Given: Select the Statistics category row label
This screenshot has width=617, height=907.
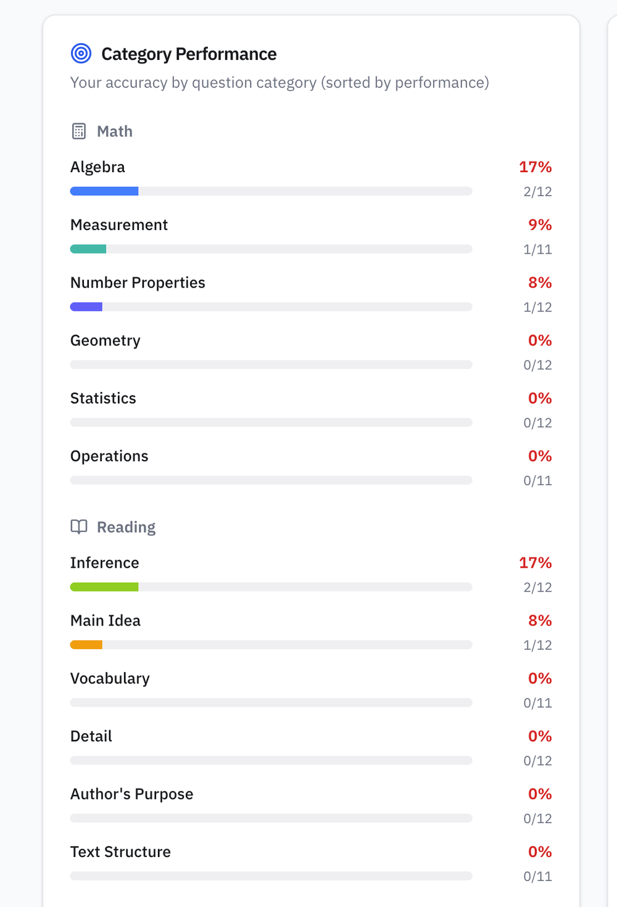Looking at the screenshot, I should [103, 399].
